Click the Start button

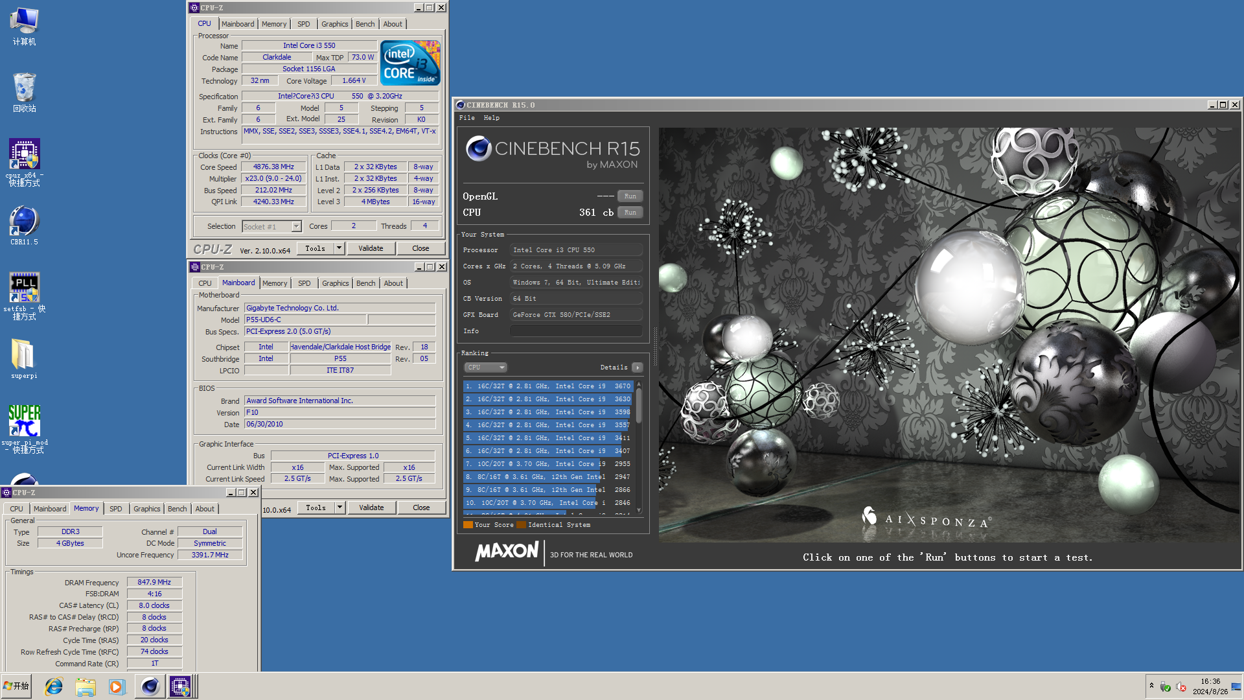click(x=17, y=686)
